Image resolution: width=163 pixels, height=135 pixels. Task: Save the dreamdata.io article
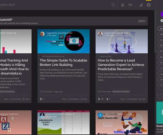pyautogui.click(x=26, y=99)
